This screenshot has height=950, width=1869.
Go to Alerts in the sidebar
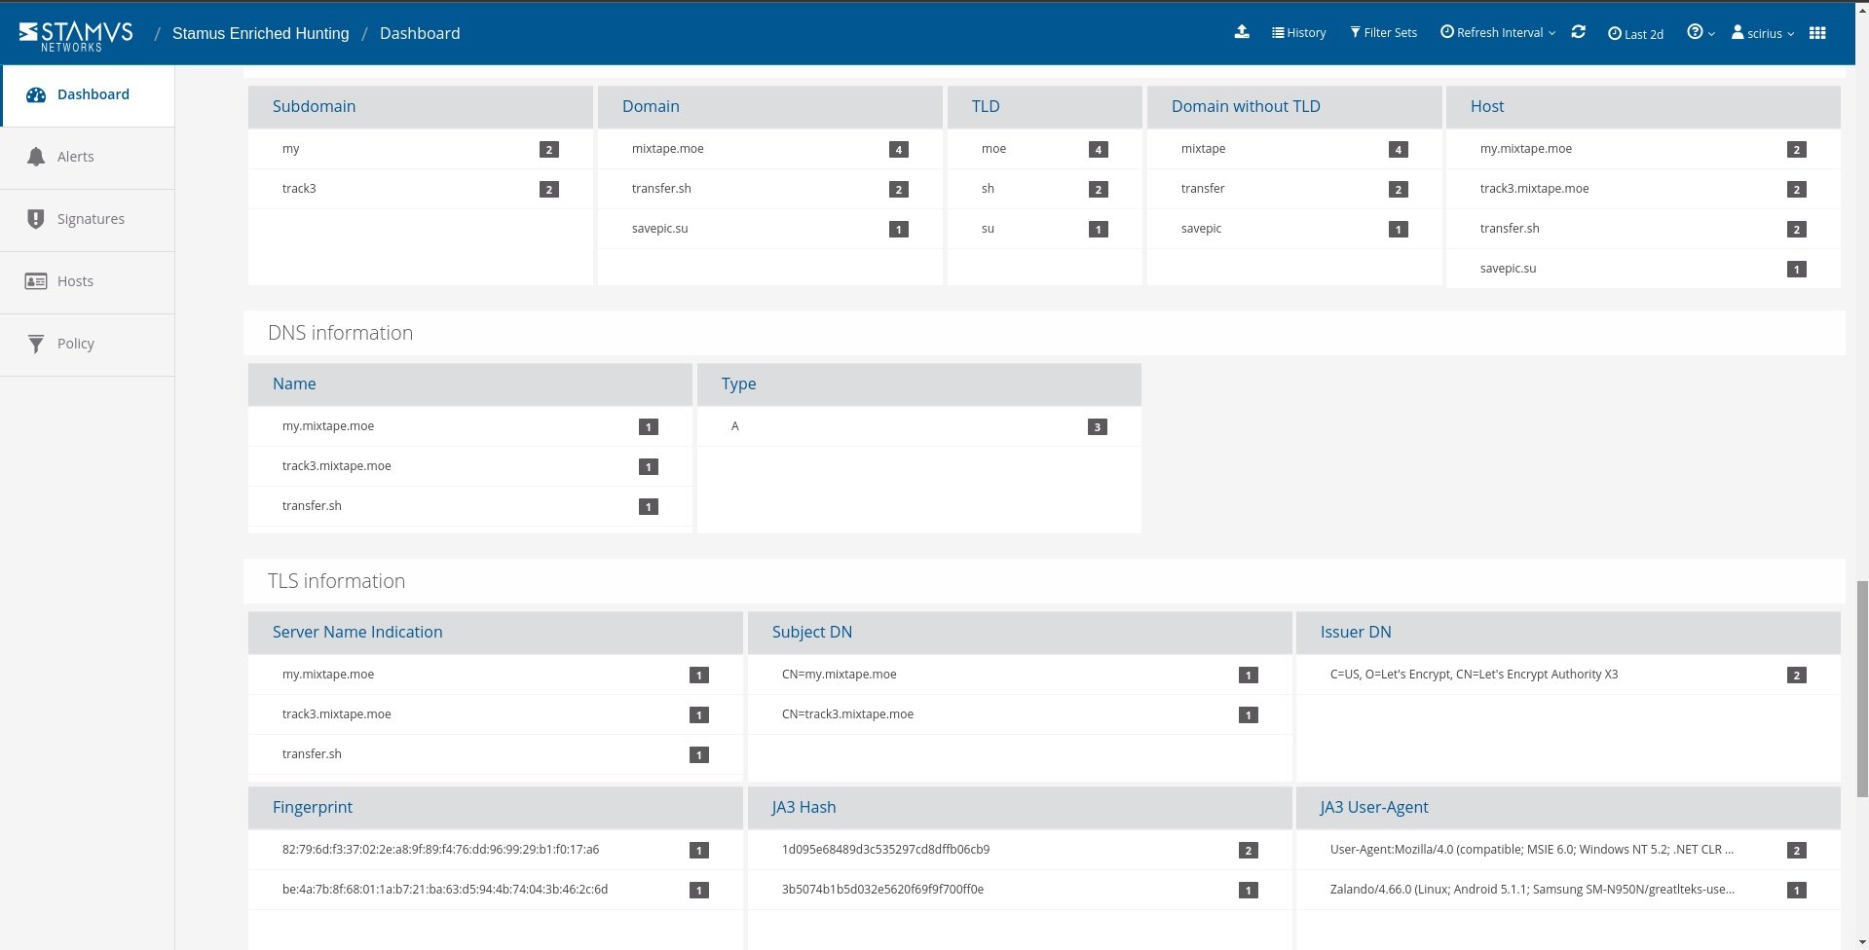88,158
